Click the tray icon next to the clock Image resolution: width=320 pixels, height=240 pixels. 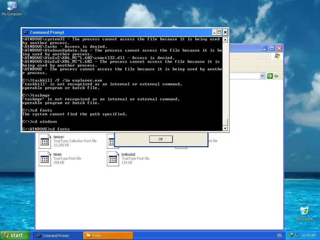(297, 235)
